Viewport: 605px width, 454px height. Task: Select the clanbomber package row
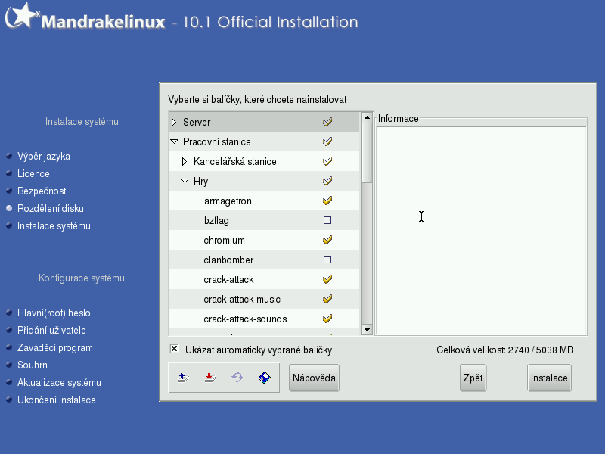264,260
